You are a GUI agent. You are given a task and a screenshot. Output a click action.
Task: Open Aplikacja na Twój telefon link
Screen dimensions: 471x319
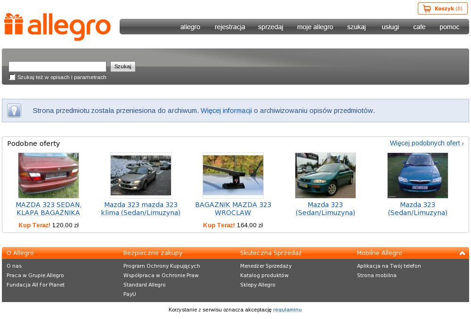pos(389,266)
